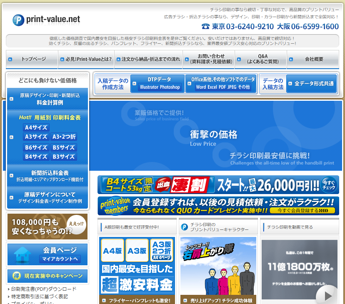This screenshot has height=304, width=345.
Task: Click the house icon on 会員ページ banner
Action: (22, 254)
